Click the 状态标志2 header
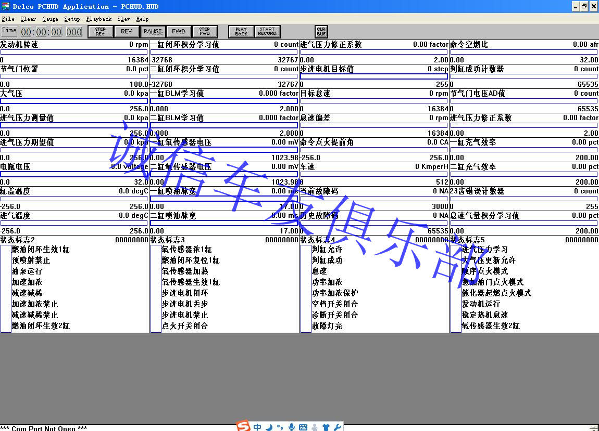 click(x=18, y=240)
